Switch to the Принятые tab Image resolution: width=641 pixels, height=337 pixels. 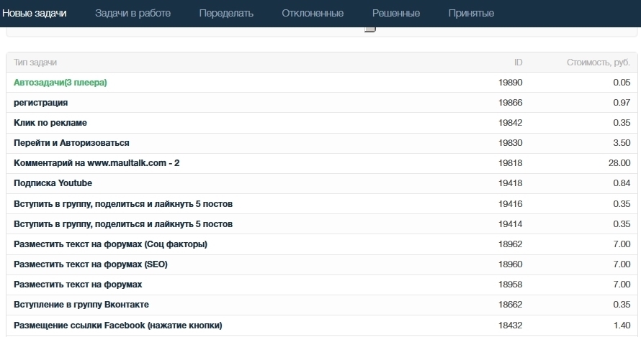471,14
